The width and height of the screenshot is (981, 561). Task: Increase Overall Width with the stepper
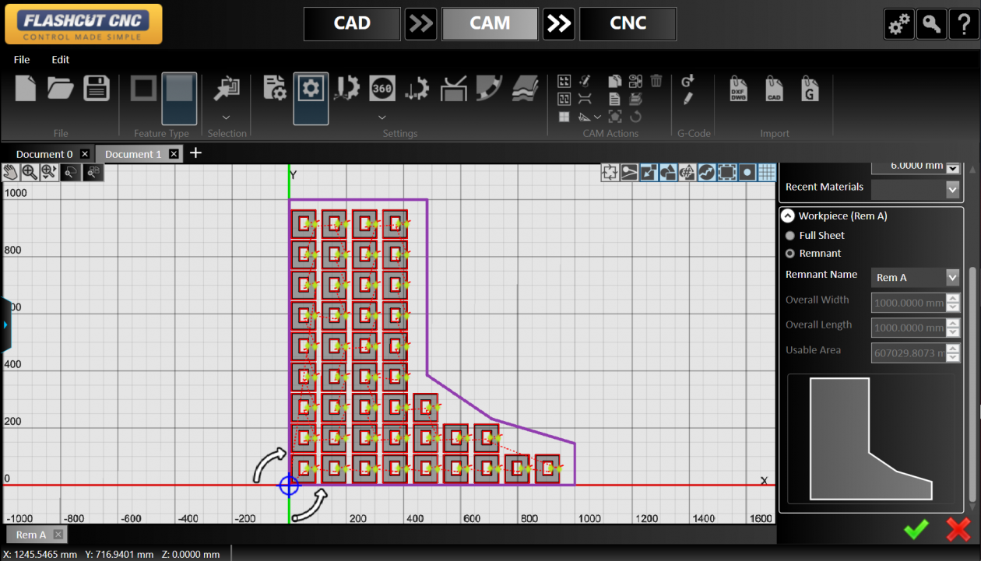coord(953,299)
